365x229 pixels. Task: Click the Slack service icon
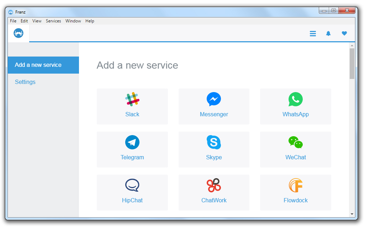click(x=132, y=99)
